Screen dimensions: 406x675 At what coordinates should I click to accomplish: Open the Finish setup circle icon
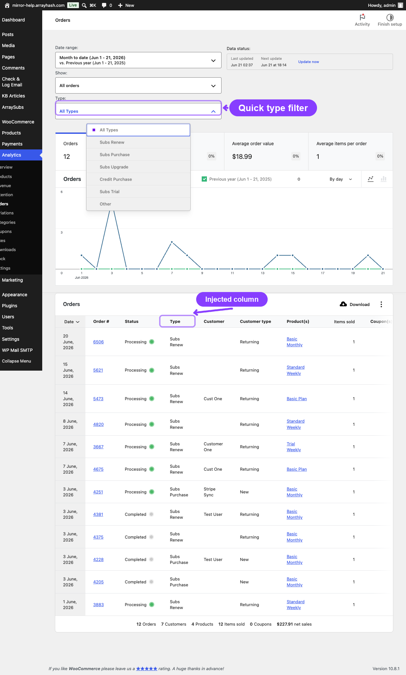pos(390,17)
